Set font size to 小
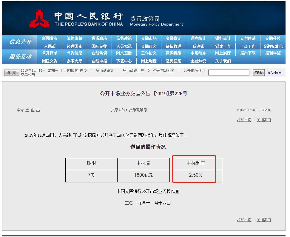 pyautogui.click(x=38, y=110)
